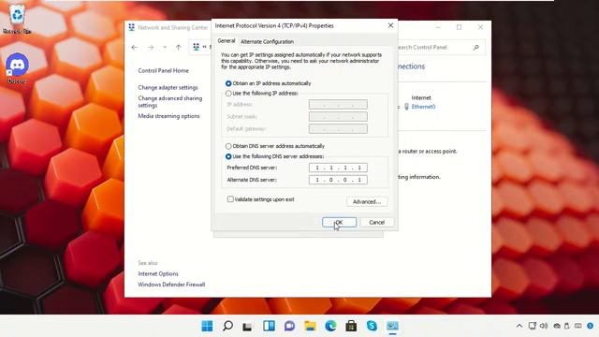The width and height of the screenshot is (599, 337).
Task: Open the Recycle Bin desktop icon
Action: point(17,19)
